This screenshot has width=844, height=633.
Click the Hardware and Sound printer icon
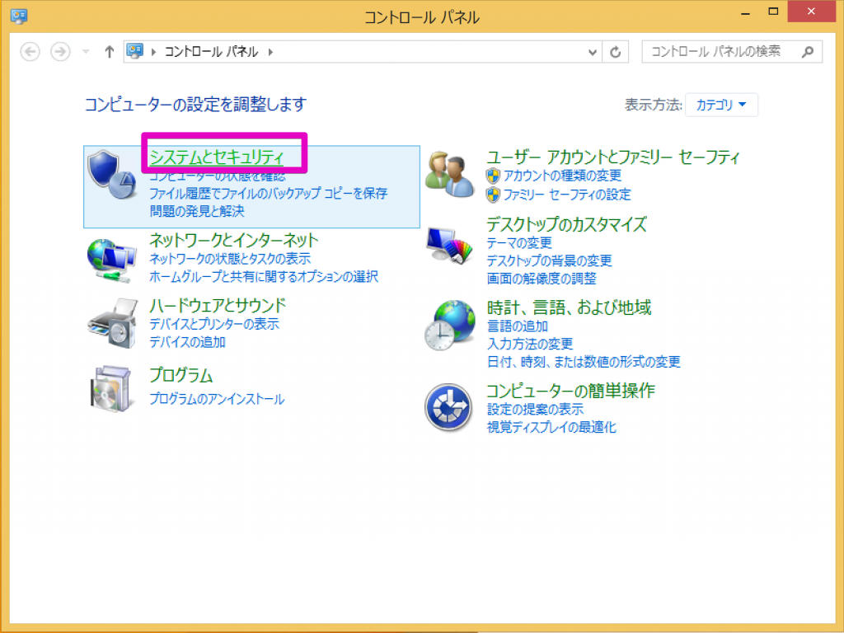(x=113, y=323)
